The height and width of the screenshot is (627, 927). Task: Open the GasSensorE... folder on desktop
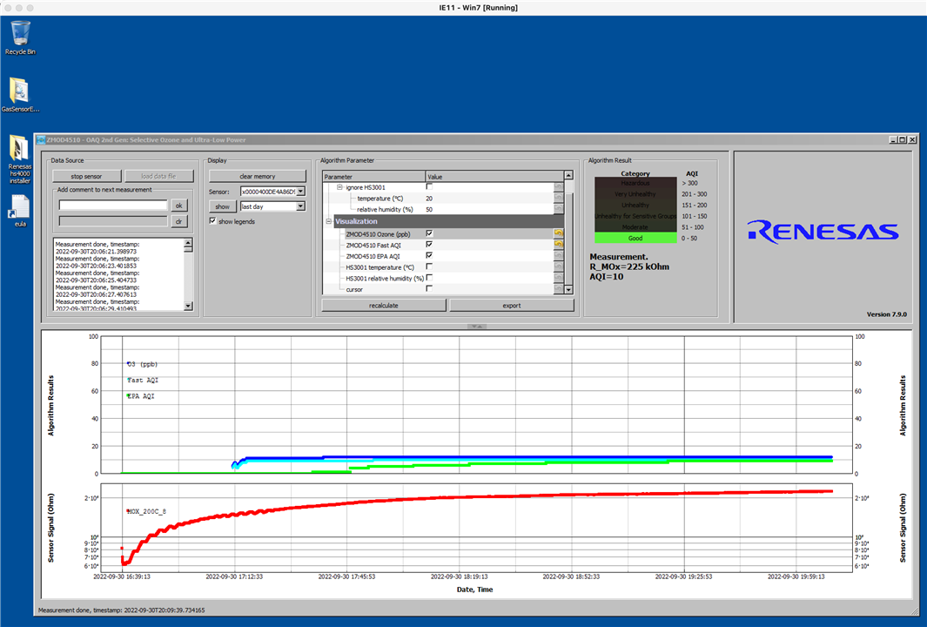[20, 95]
